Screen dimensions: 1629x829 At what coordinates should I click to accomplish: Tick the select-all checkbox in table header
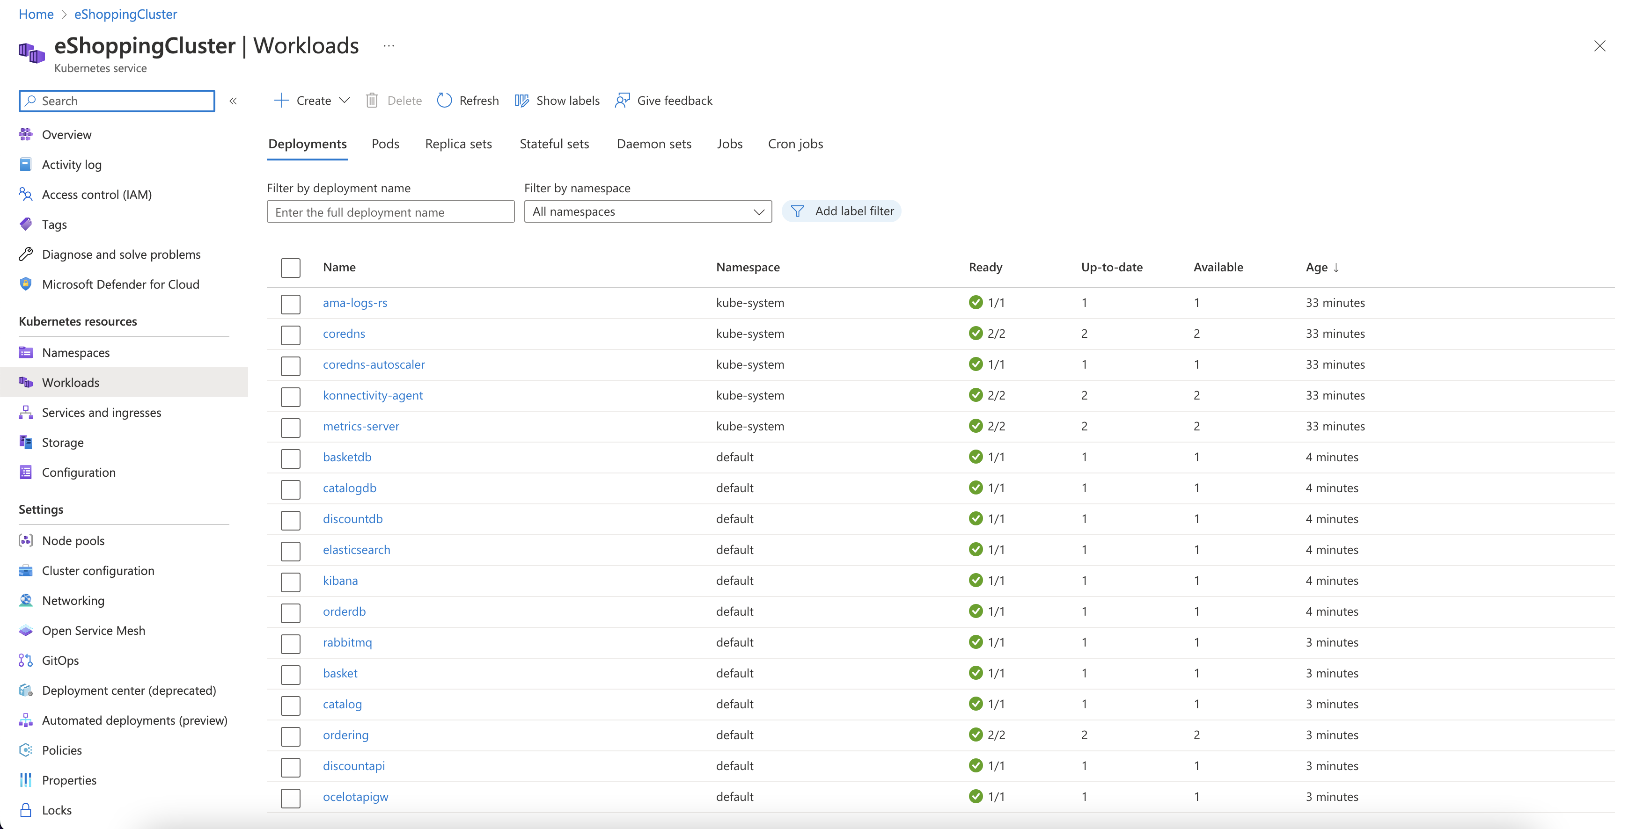click(290, 267)
